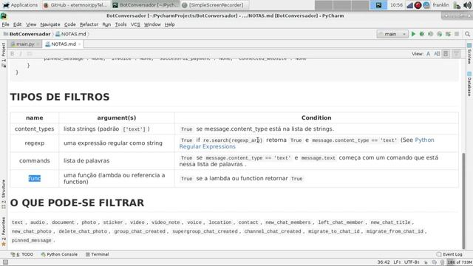Screen dimensions: 473x266
Task: Open the Applications menu in top panel
Action: pos(20,5)
